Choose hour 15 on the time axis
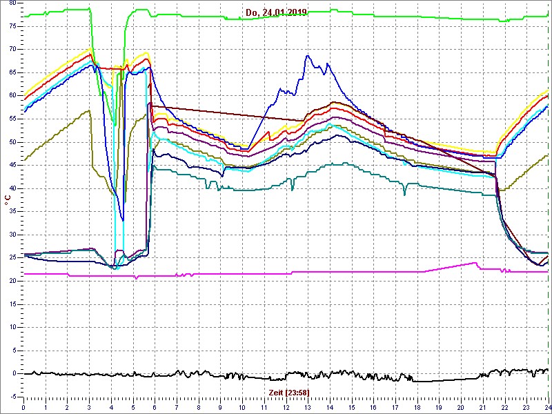552x414 pixels. (351, 407)
